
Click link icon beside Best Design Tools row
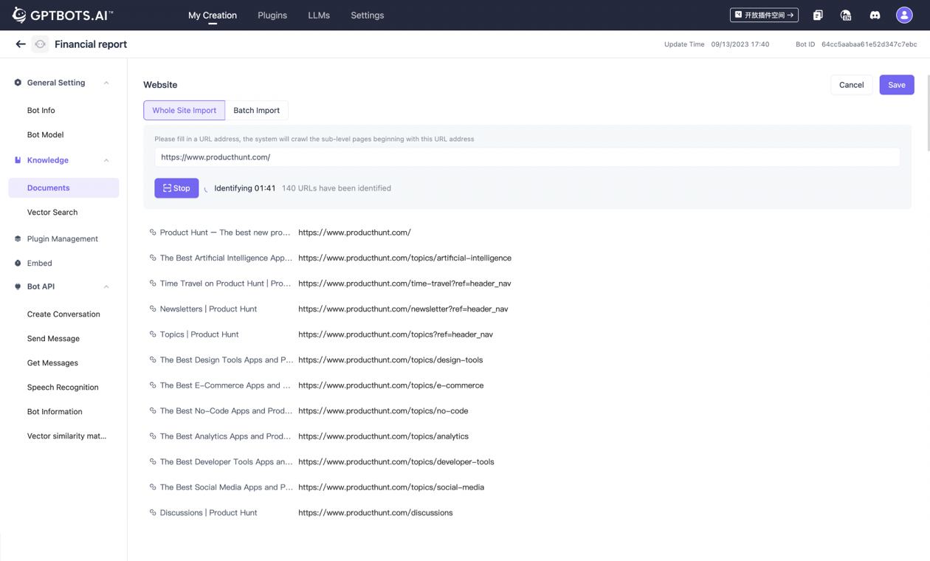click(x=153, y=359)
